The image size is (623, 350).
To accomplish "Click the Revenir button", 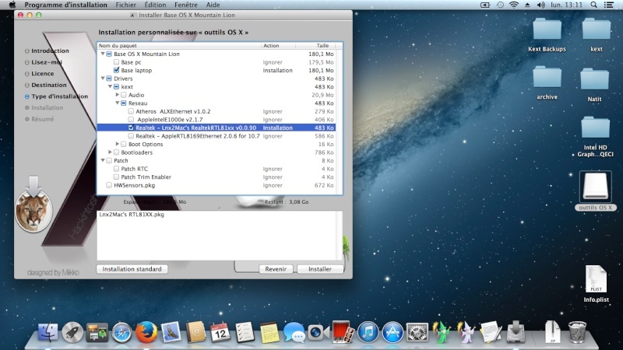I will click(x=276, y=269).
